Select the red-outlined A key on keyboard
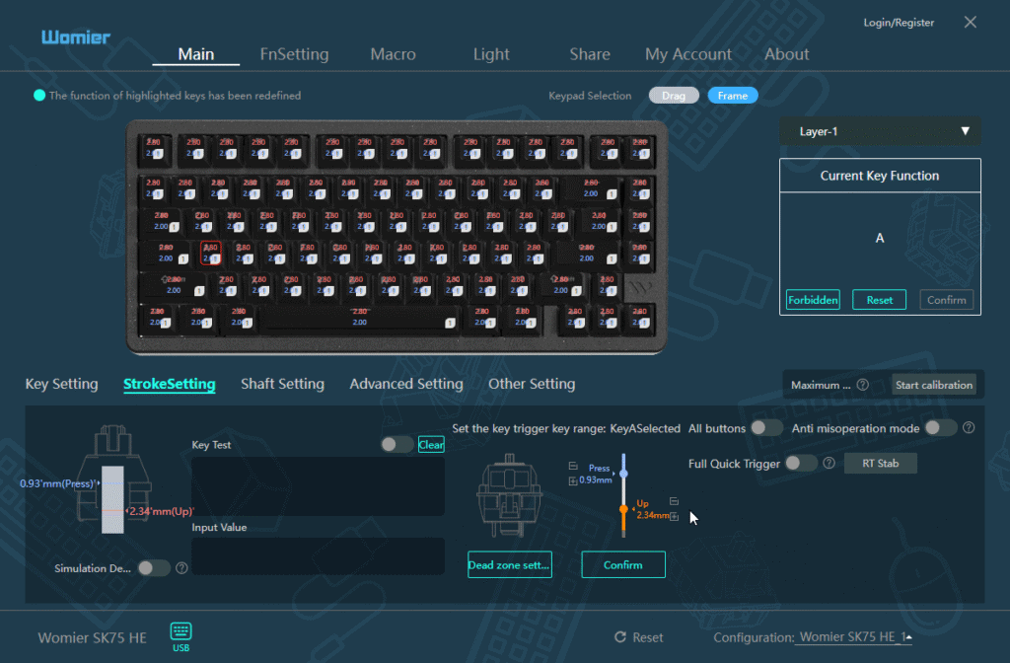Viewport: 1010px width, 663px height. [x=211, y=253]
